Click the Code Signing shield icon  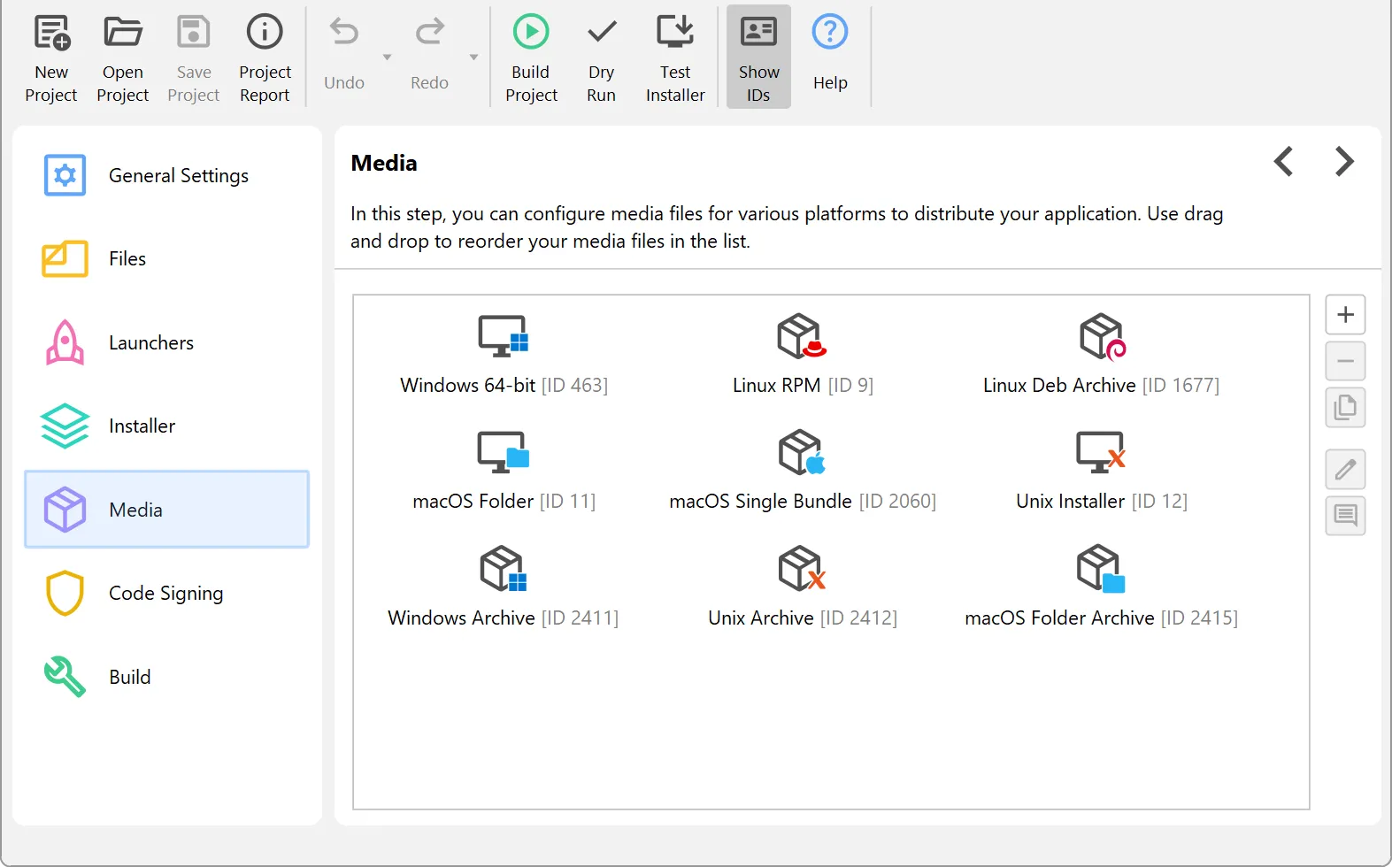[x=65, y=593]
